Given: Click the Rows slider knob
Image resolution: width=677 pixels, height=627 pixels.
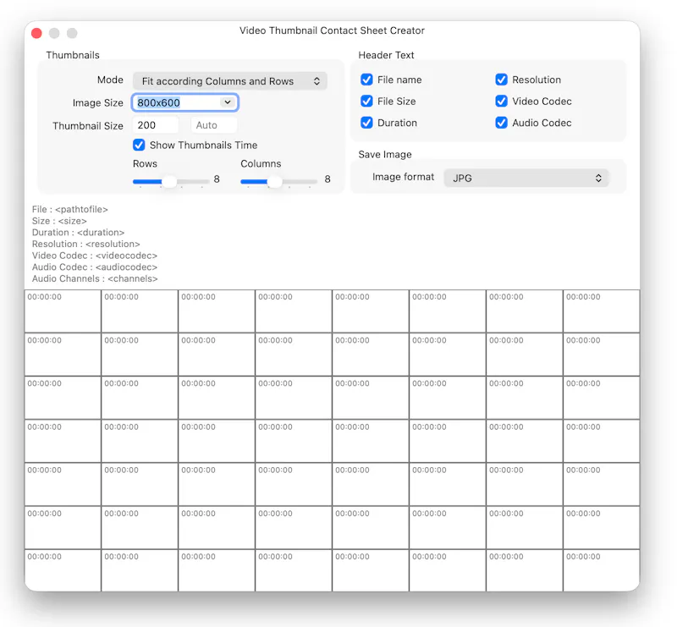Looking at the screenshot, I should pyautogui.click(x=170, y=182).
